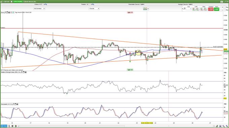
Task: Open the RSI indicator wrench settings
Action: [x=22, y=72]
